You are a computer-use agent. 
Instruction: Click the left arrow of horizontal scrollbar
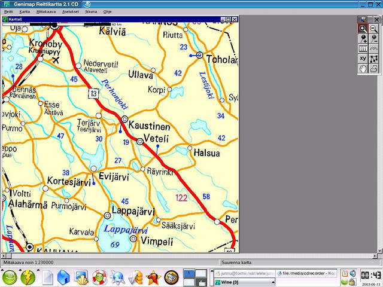[4, 256]
